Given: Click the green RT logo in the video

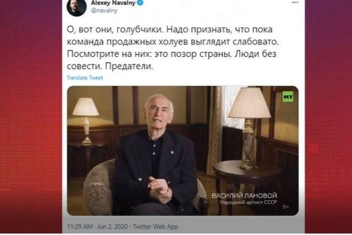Looking at the screenshot, I should tap(288, 97).
